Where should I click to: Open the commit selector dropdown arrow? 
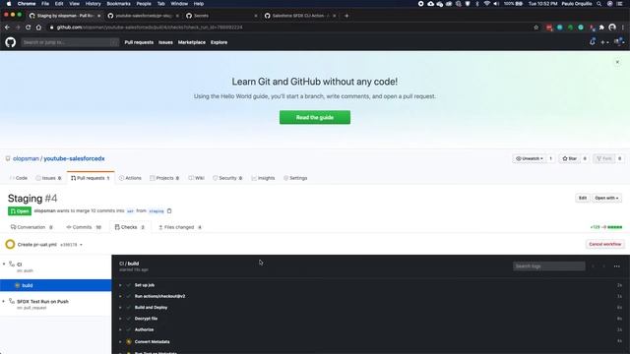pyautogui.click(x=81, y=245)
